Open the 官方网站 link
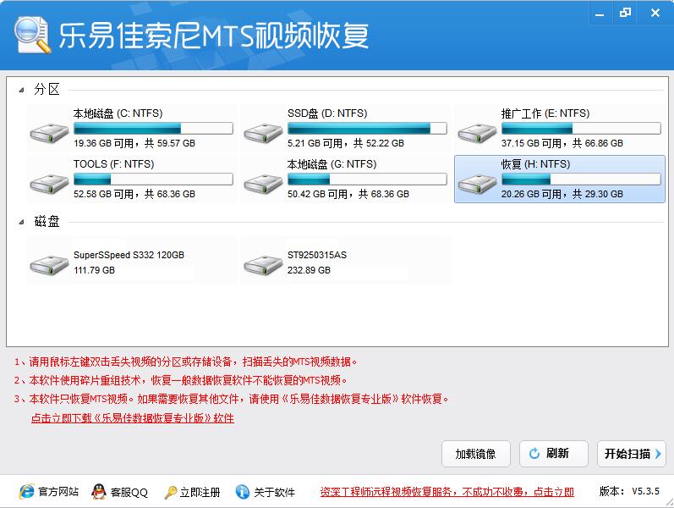This screenshot has height=508, width=674. tap(58, 492)
